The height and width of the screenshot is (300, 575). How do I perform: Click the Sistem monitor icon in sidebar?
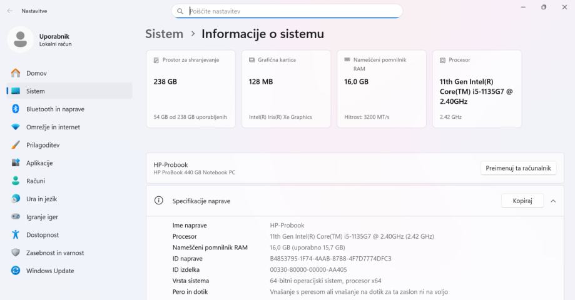(16, 91)
